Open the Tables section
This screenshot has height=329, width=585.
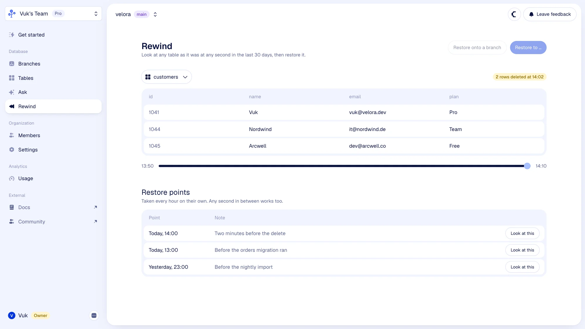tap(53, 78)
